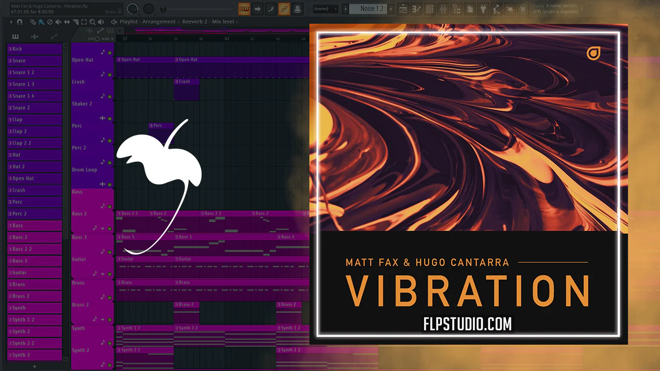Expand the Bass 2 track arrow
The image size is (660, 371).
tap(103, 229)
